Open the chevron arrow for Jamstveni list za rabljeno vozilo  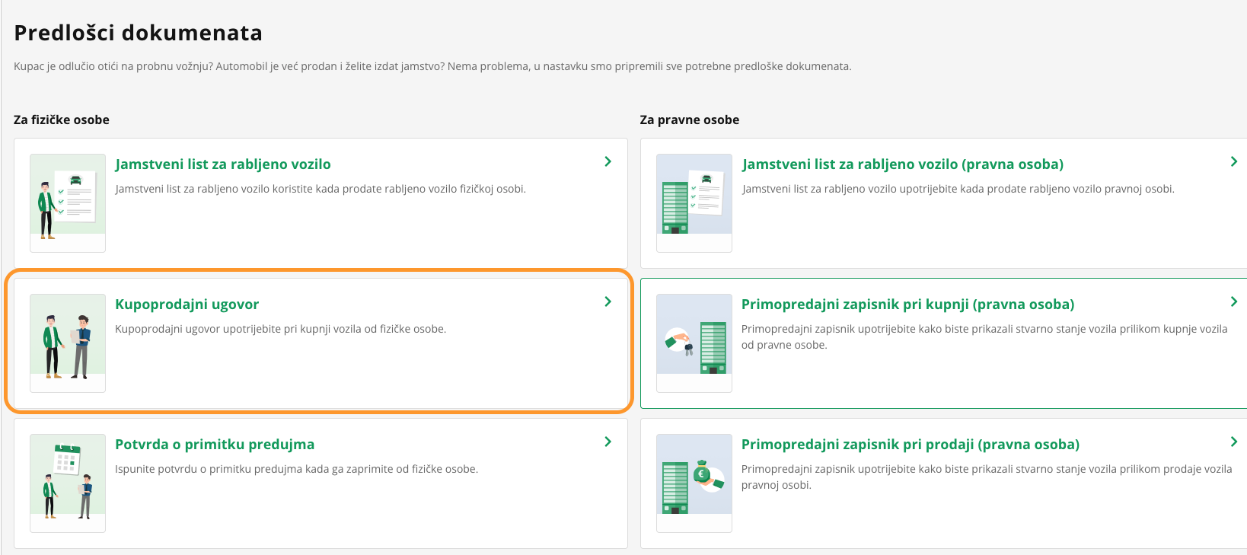608,161
